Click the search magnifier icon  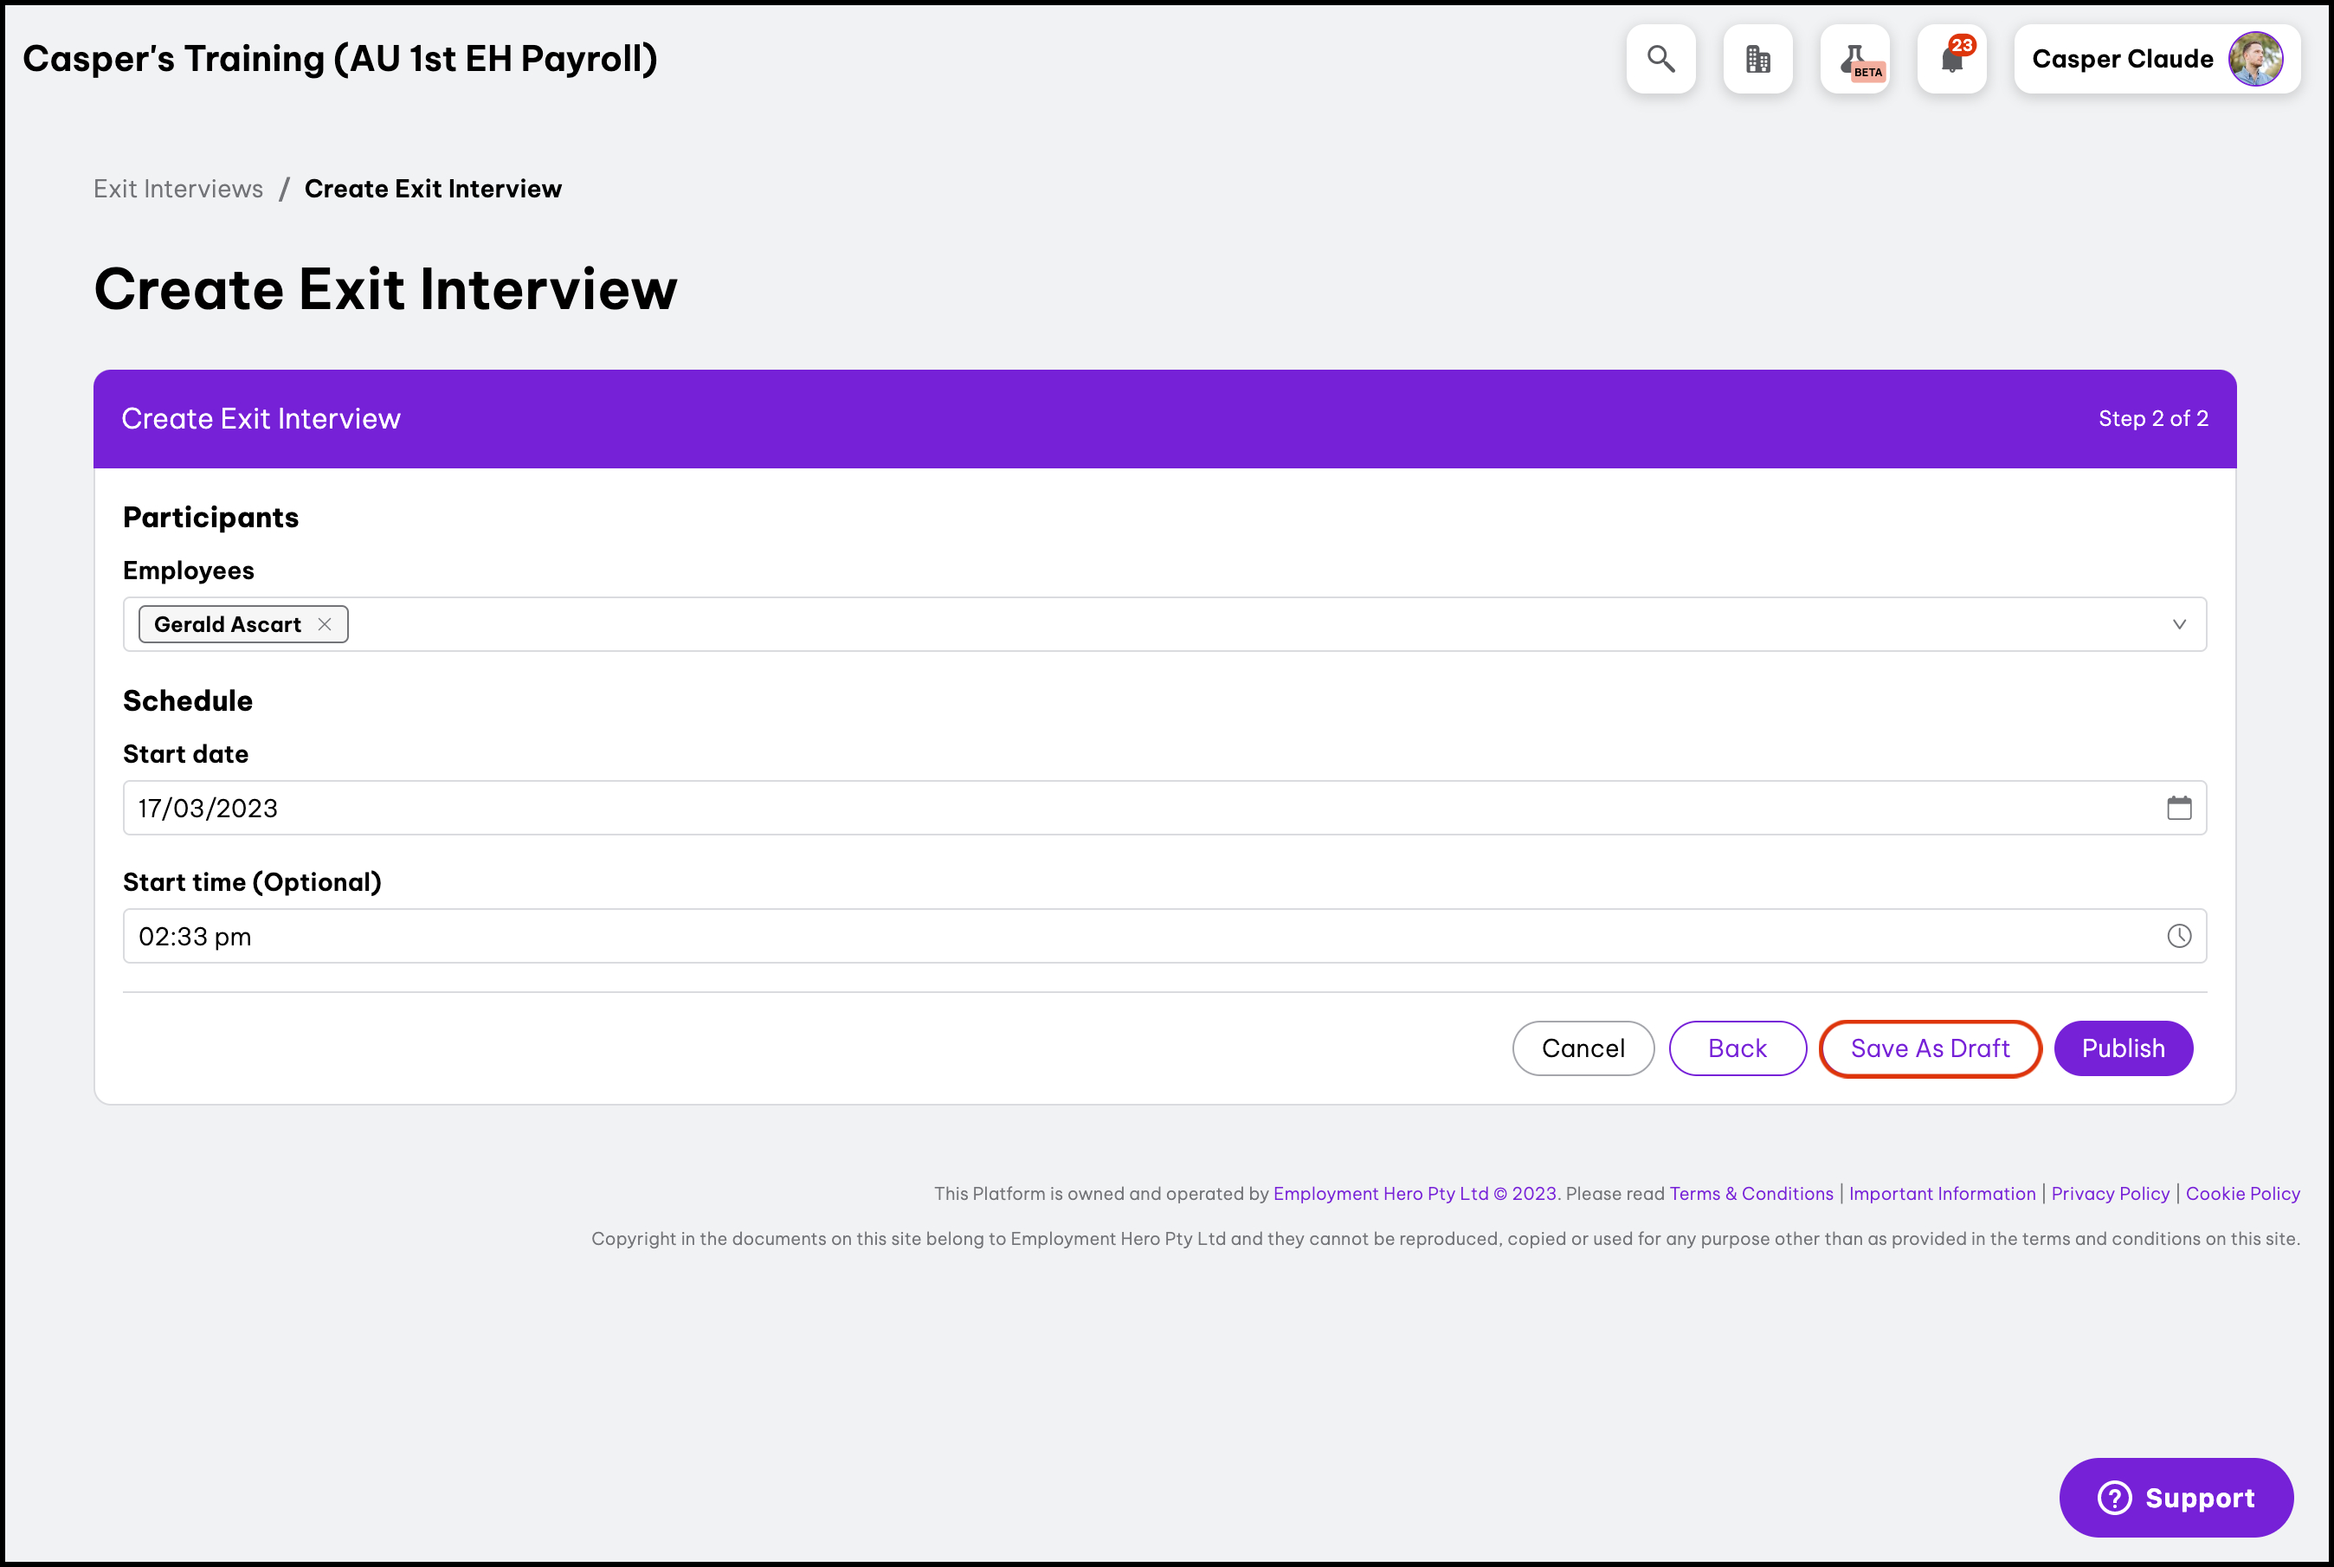click(x=1660, y=59)
